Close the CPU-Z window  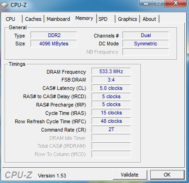176,3
